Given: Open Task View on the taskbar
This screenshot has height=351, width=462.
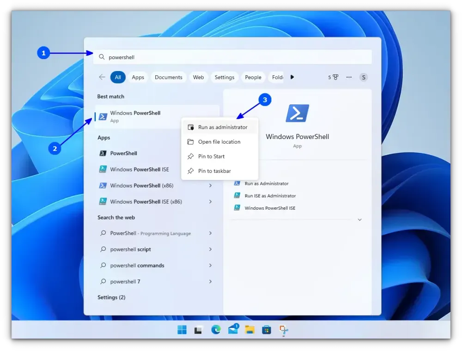Looking at the screenshot, I should click(x=198, y=330).
